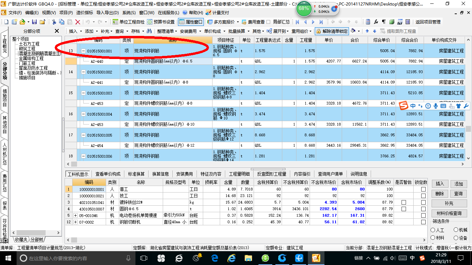Screen dimensions: 472x265
Task: Click the green 3D box icon
Action: click(x=391, y=22)
